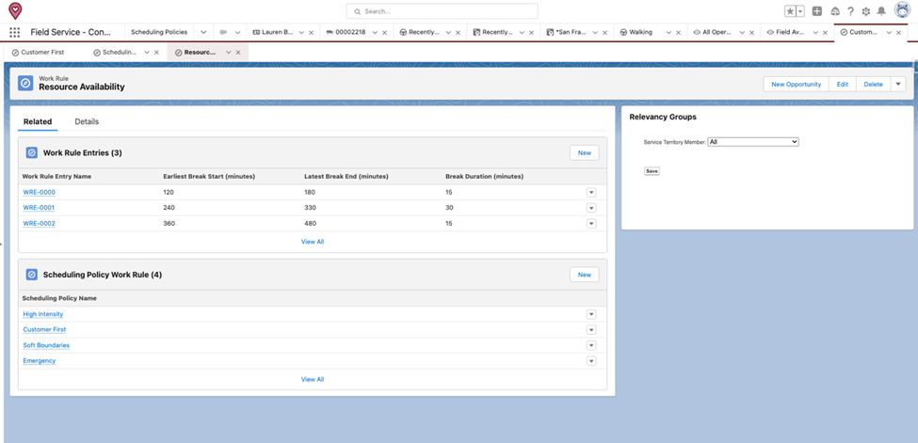The image size is (918, 443).
Task: Expand row actions for WRE-0000
Action: coord(591,192)
